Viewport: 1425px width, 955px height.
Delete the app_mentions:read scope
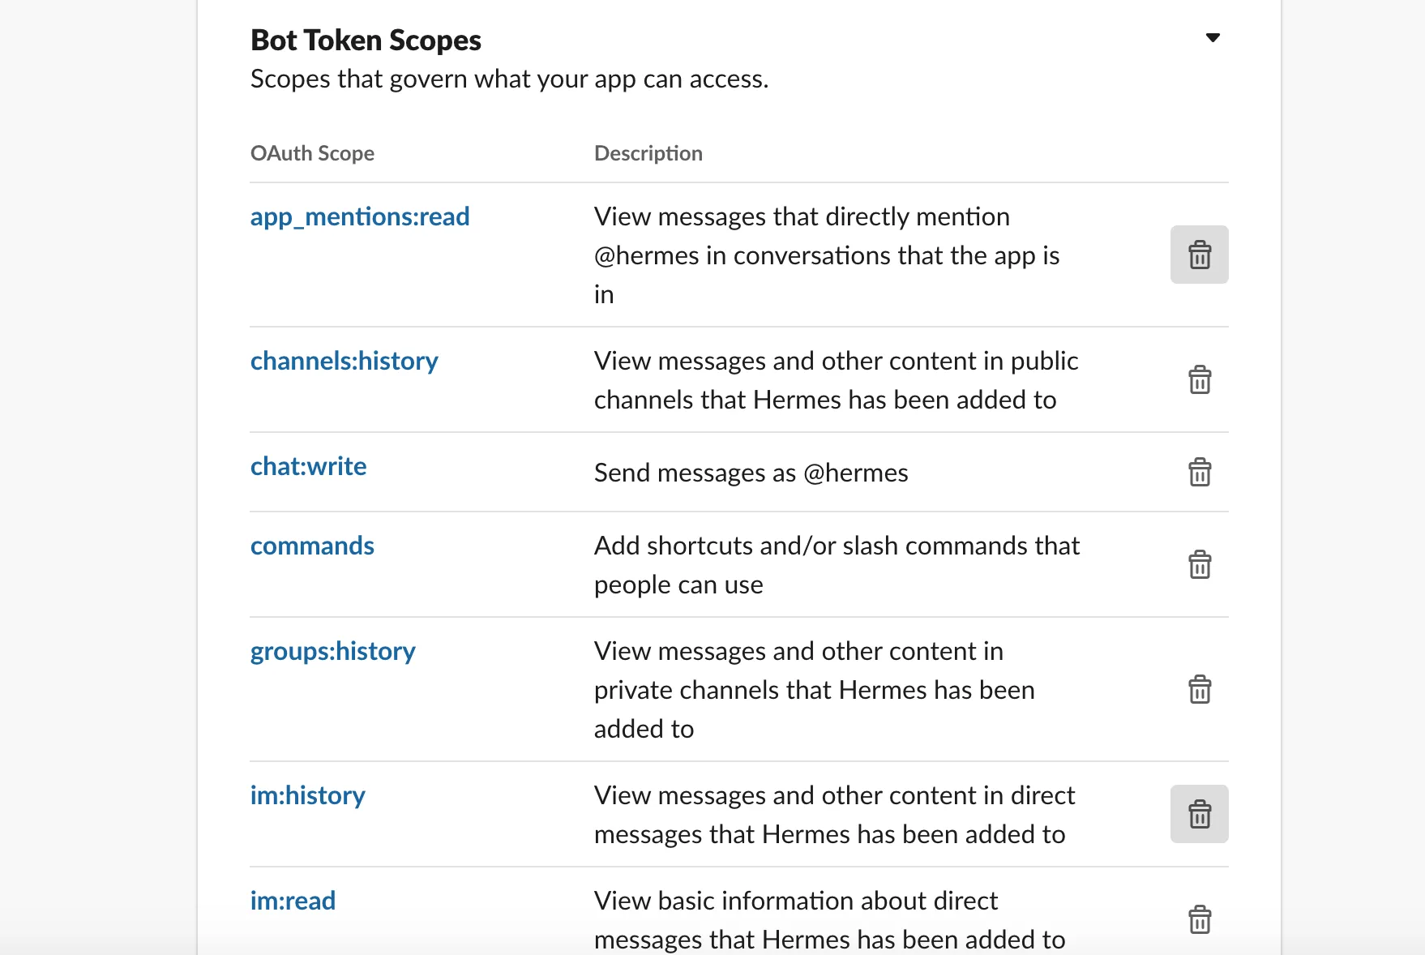click(x=1199, y=255)
